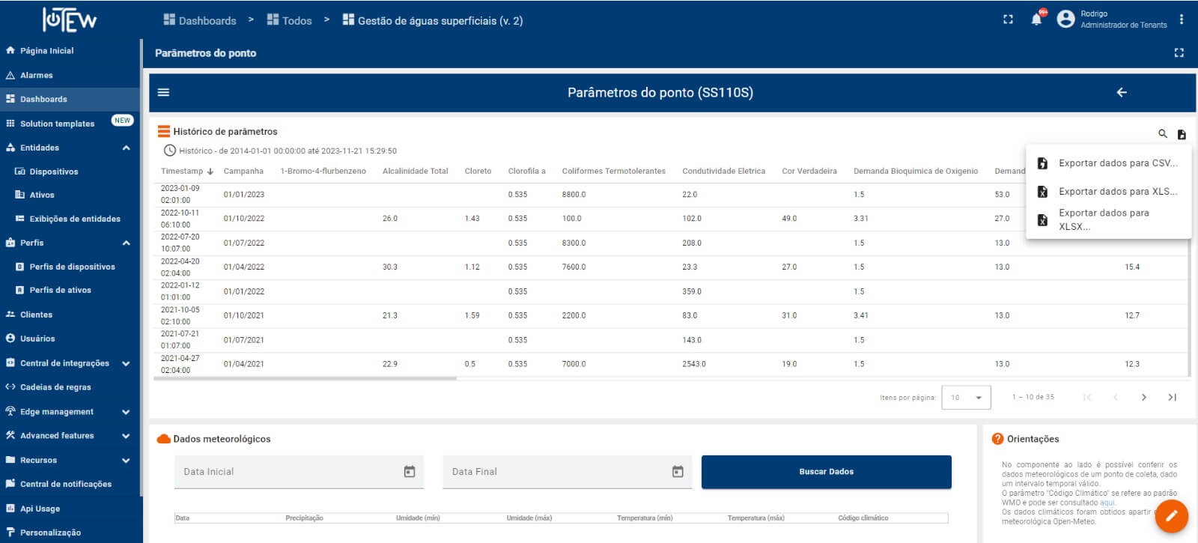Select Dashboards in sidebar
The image size is (1198, 543).
(x=70, y=99)
